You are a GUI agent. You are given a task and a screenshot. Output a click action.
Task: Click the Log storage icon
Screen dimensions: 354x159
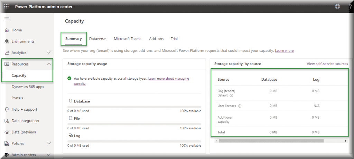point(70,135)
